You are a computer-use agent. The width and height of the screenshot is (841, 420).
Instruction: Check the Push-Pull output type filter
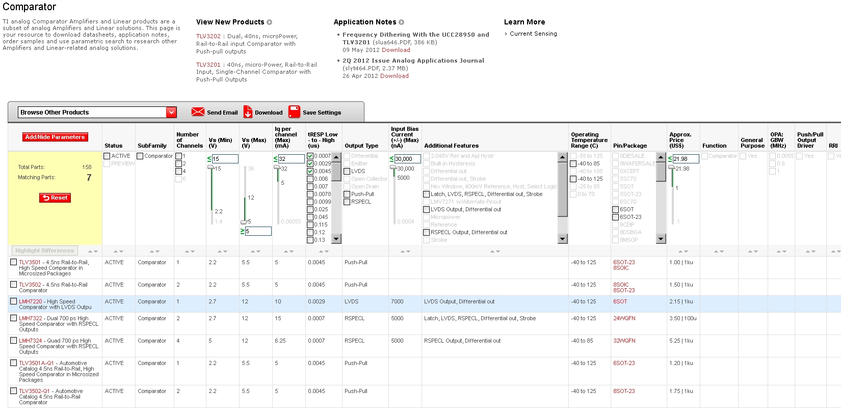(347, 194)
